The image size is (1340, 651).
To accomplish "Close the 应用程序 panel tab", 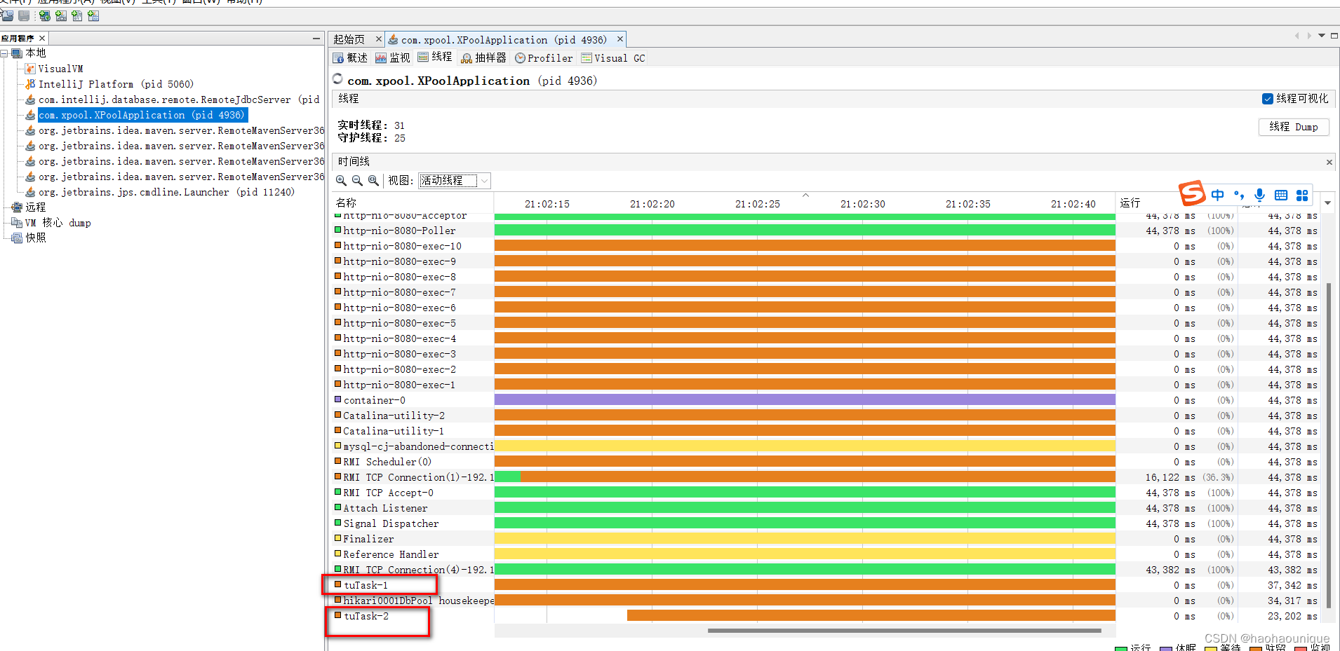I will pyautogui.click(x=42, y=39).
